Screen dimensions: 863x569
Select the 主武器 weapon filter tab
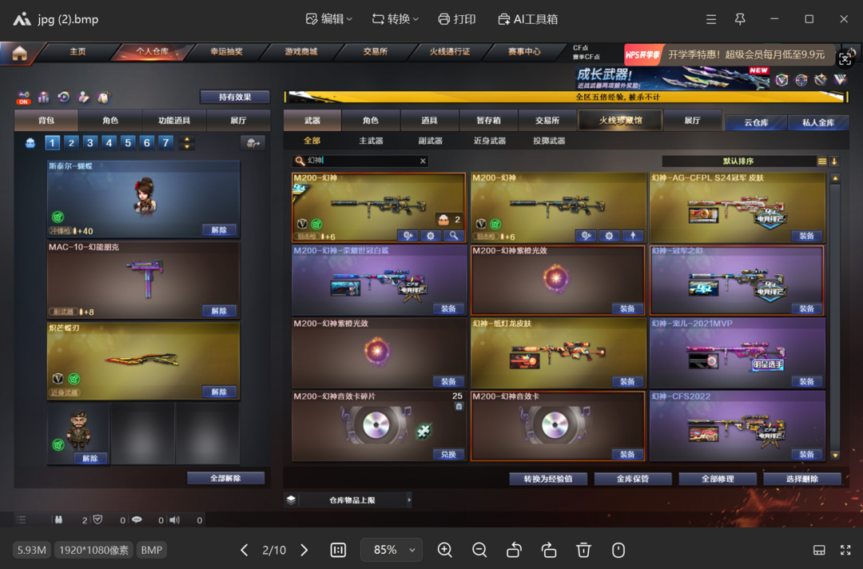pos(371,141)
